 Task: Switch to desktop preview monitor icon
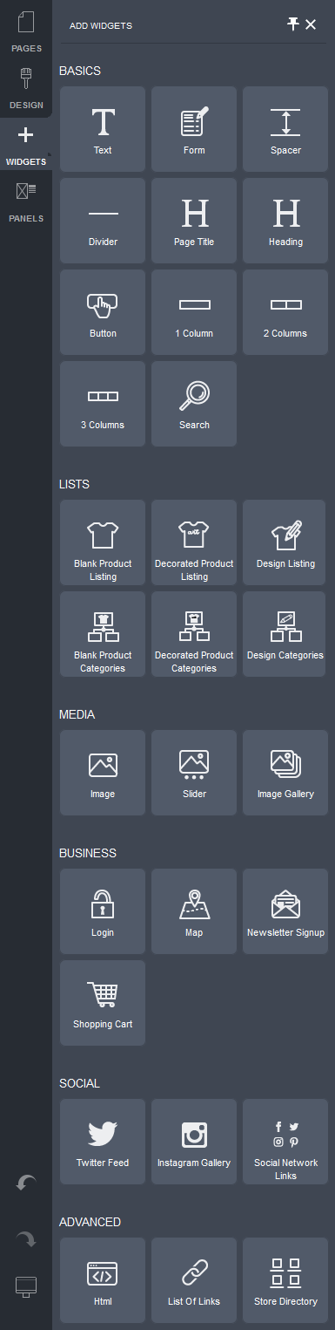pos(26,1286)
